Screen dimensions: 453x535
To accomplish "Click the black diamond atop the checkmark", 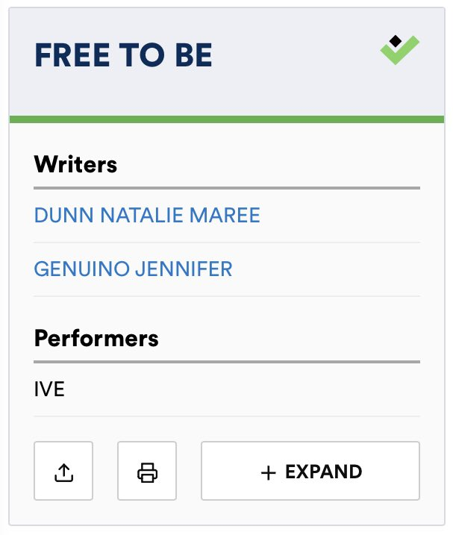I will click(x=396, y=40).
